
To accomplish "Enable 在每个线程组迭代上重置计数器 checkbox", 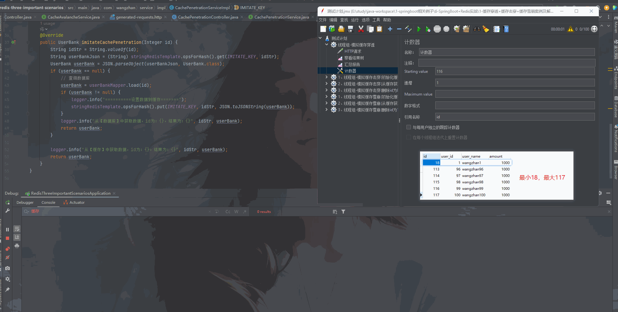I will click(409, 137).
